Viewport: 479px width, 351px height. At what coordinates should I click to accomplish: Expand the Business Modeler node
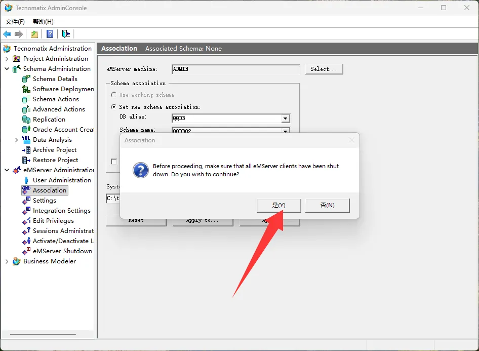click(7, 261)
